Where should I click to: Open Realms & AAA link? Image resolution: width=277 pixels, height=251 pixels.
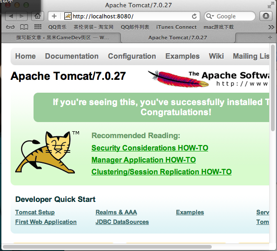[x=116, y=212]
